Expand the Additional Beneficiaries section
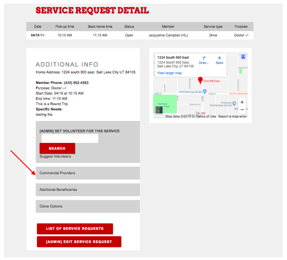The image size is (287, 260). click(88, 190)
